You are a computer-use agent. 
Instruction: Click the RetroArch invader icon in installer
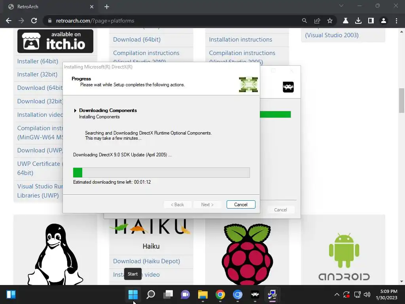[x=288, y=87]
